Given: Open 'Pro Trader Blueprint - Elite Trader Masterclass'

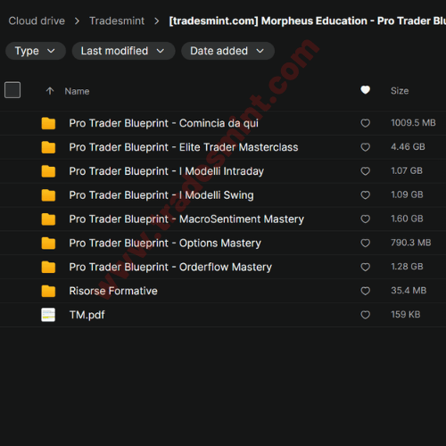Looking at the screenshot, I should click(184, 147).
